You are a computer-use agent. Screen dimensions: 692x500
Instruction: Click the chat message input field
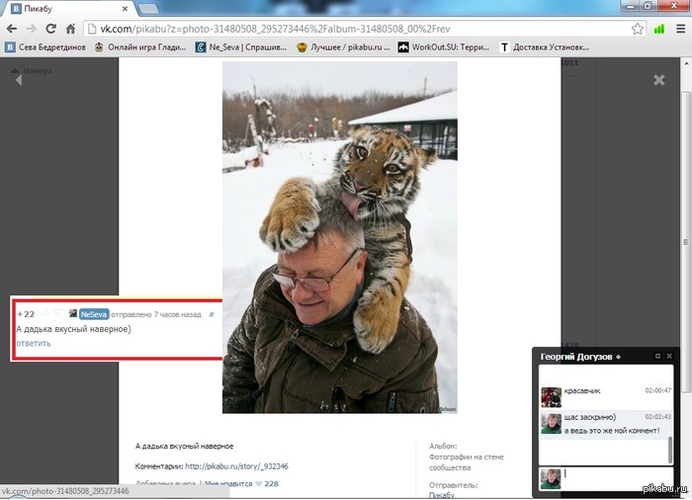tap(615, 476)
